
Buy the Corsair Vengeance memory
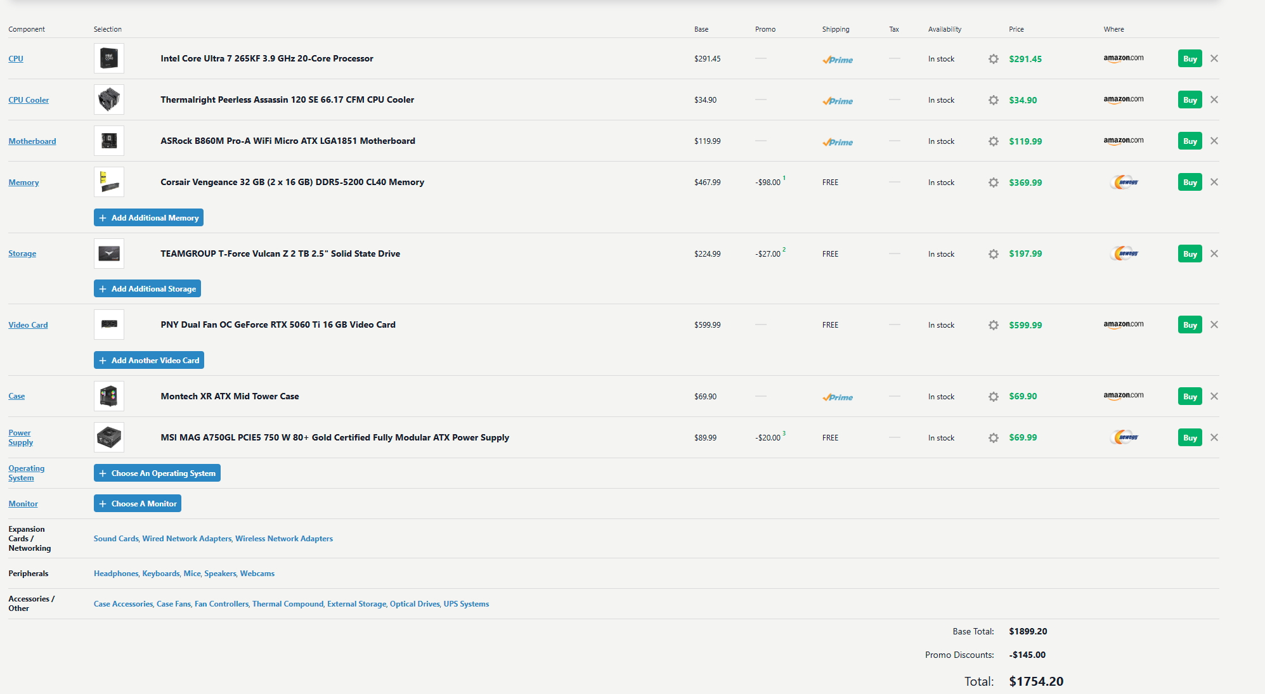[x=1190, y=182]
